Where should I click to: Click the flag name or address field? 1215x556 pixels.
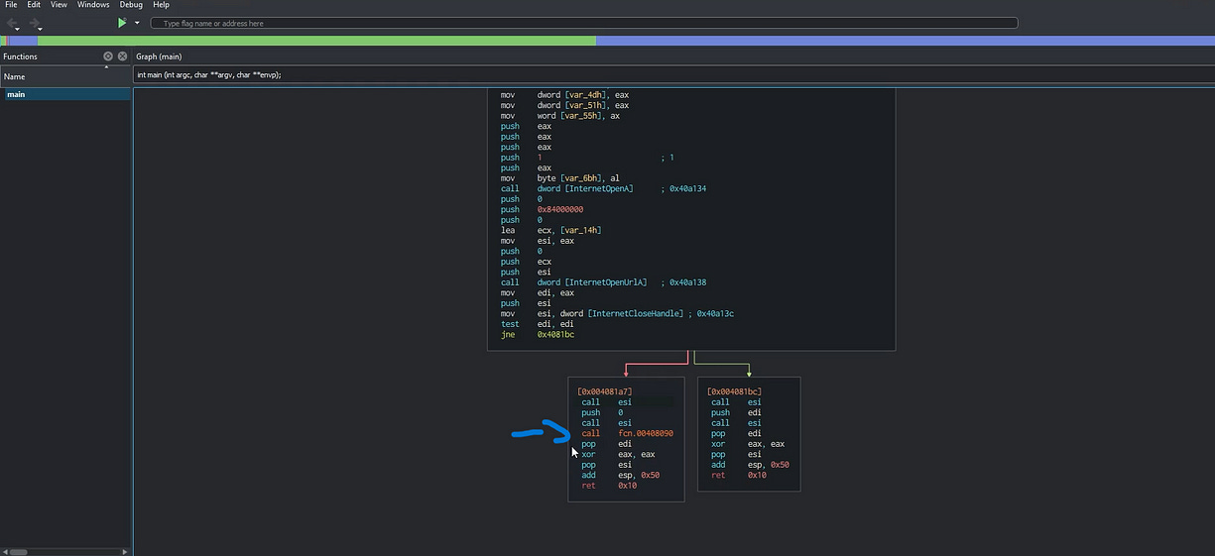click(x=583, y=23)
